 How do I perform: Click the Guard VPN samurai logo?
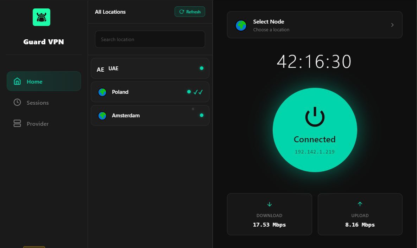point(42,17)
